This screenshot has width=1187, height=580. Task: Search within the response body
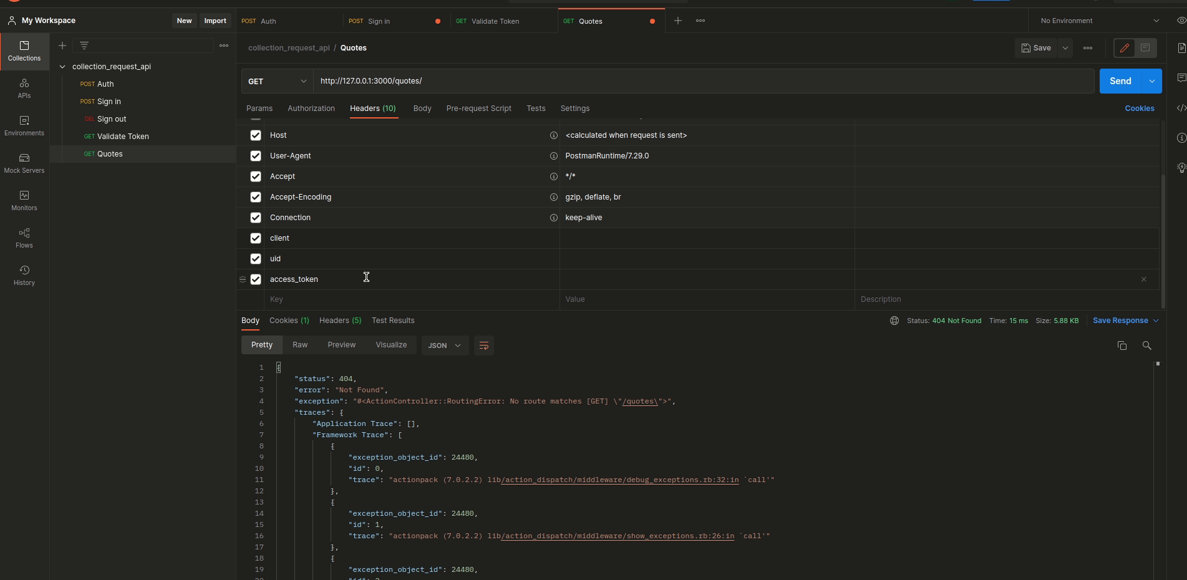[1146, 346]
